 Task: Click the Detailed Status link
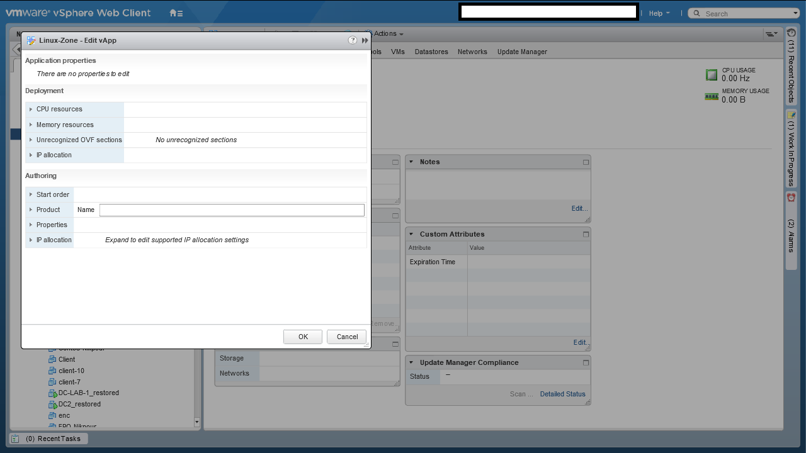562,394
